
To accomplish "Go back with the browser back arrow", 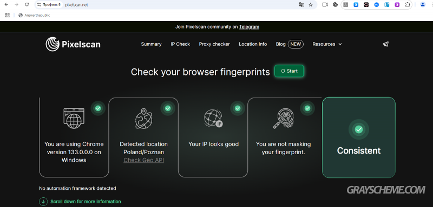I will click(x=6, y=5).
